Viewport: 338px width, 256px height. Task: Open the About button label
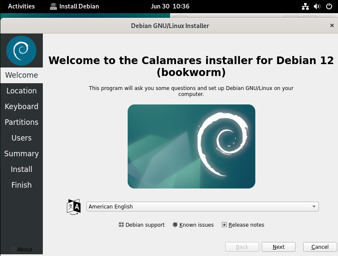(x=25, y=249)
